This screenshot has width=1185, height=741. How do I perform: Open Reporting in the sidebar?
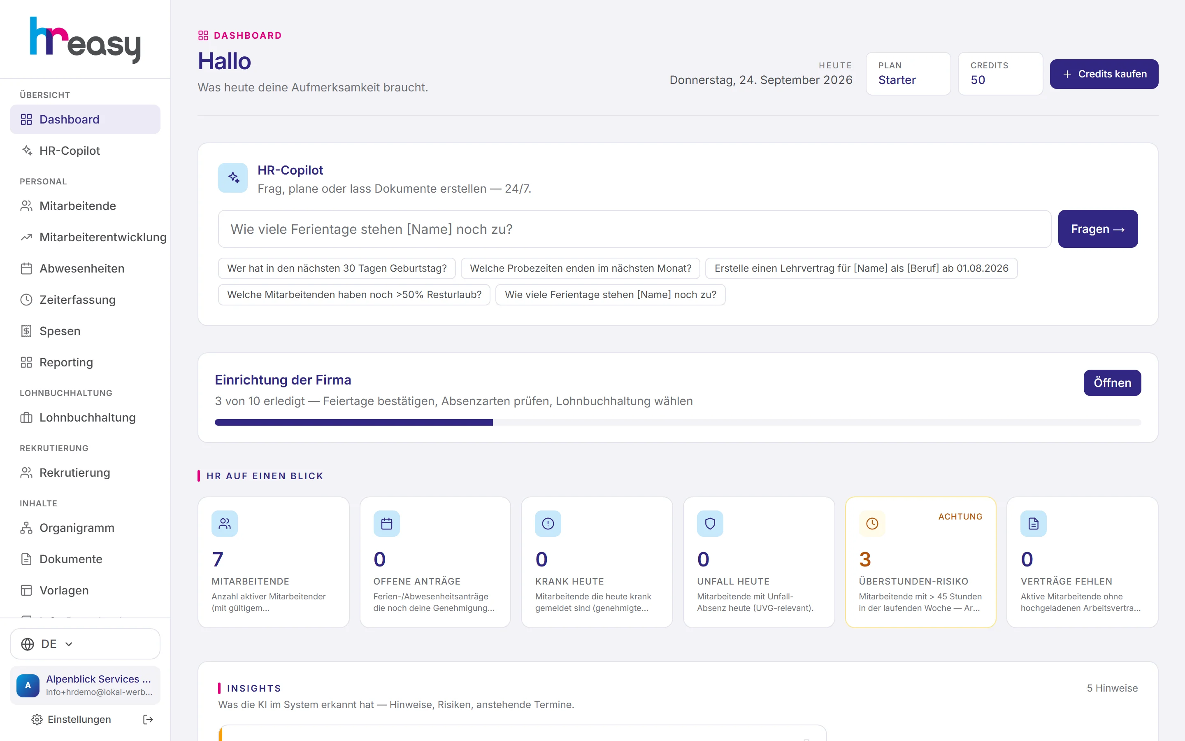point(85,362)
